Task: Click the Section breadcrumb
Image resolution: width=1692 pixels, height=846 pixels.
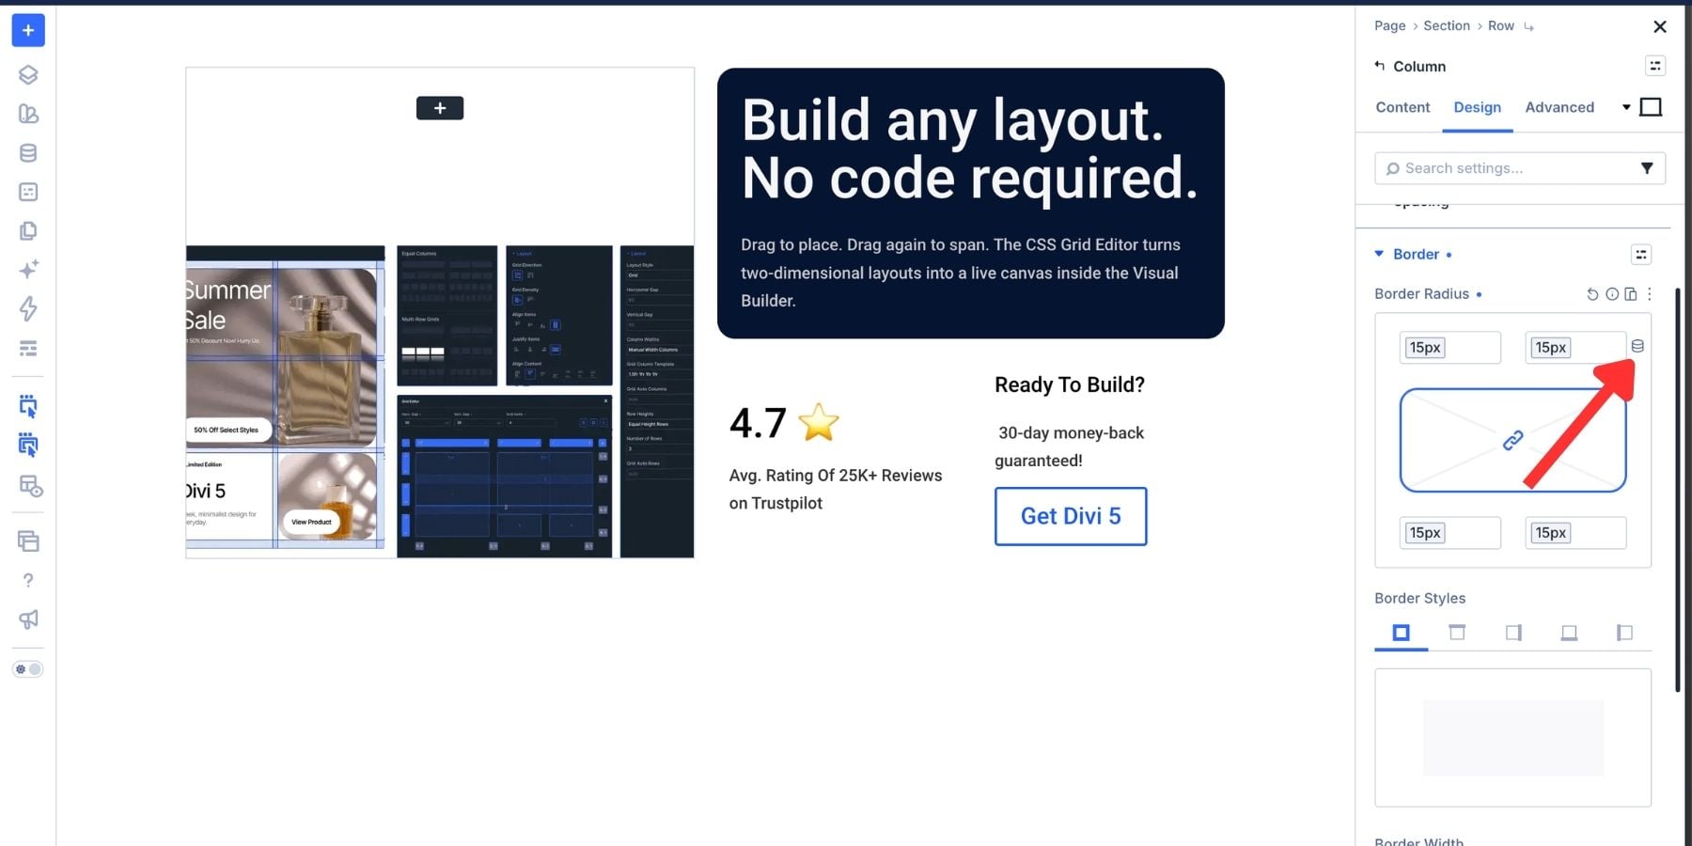Action: pyautogui.click(x=1447, y=25)
